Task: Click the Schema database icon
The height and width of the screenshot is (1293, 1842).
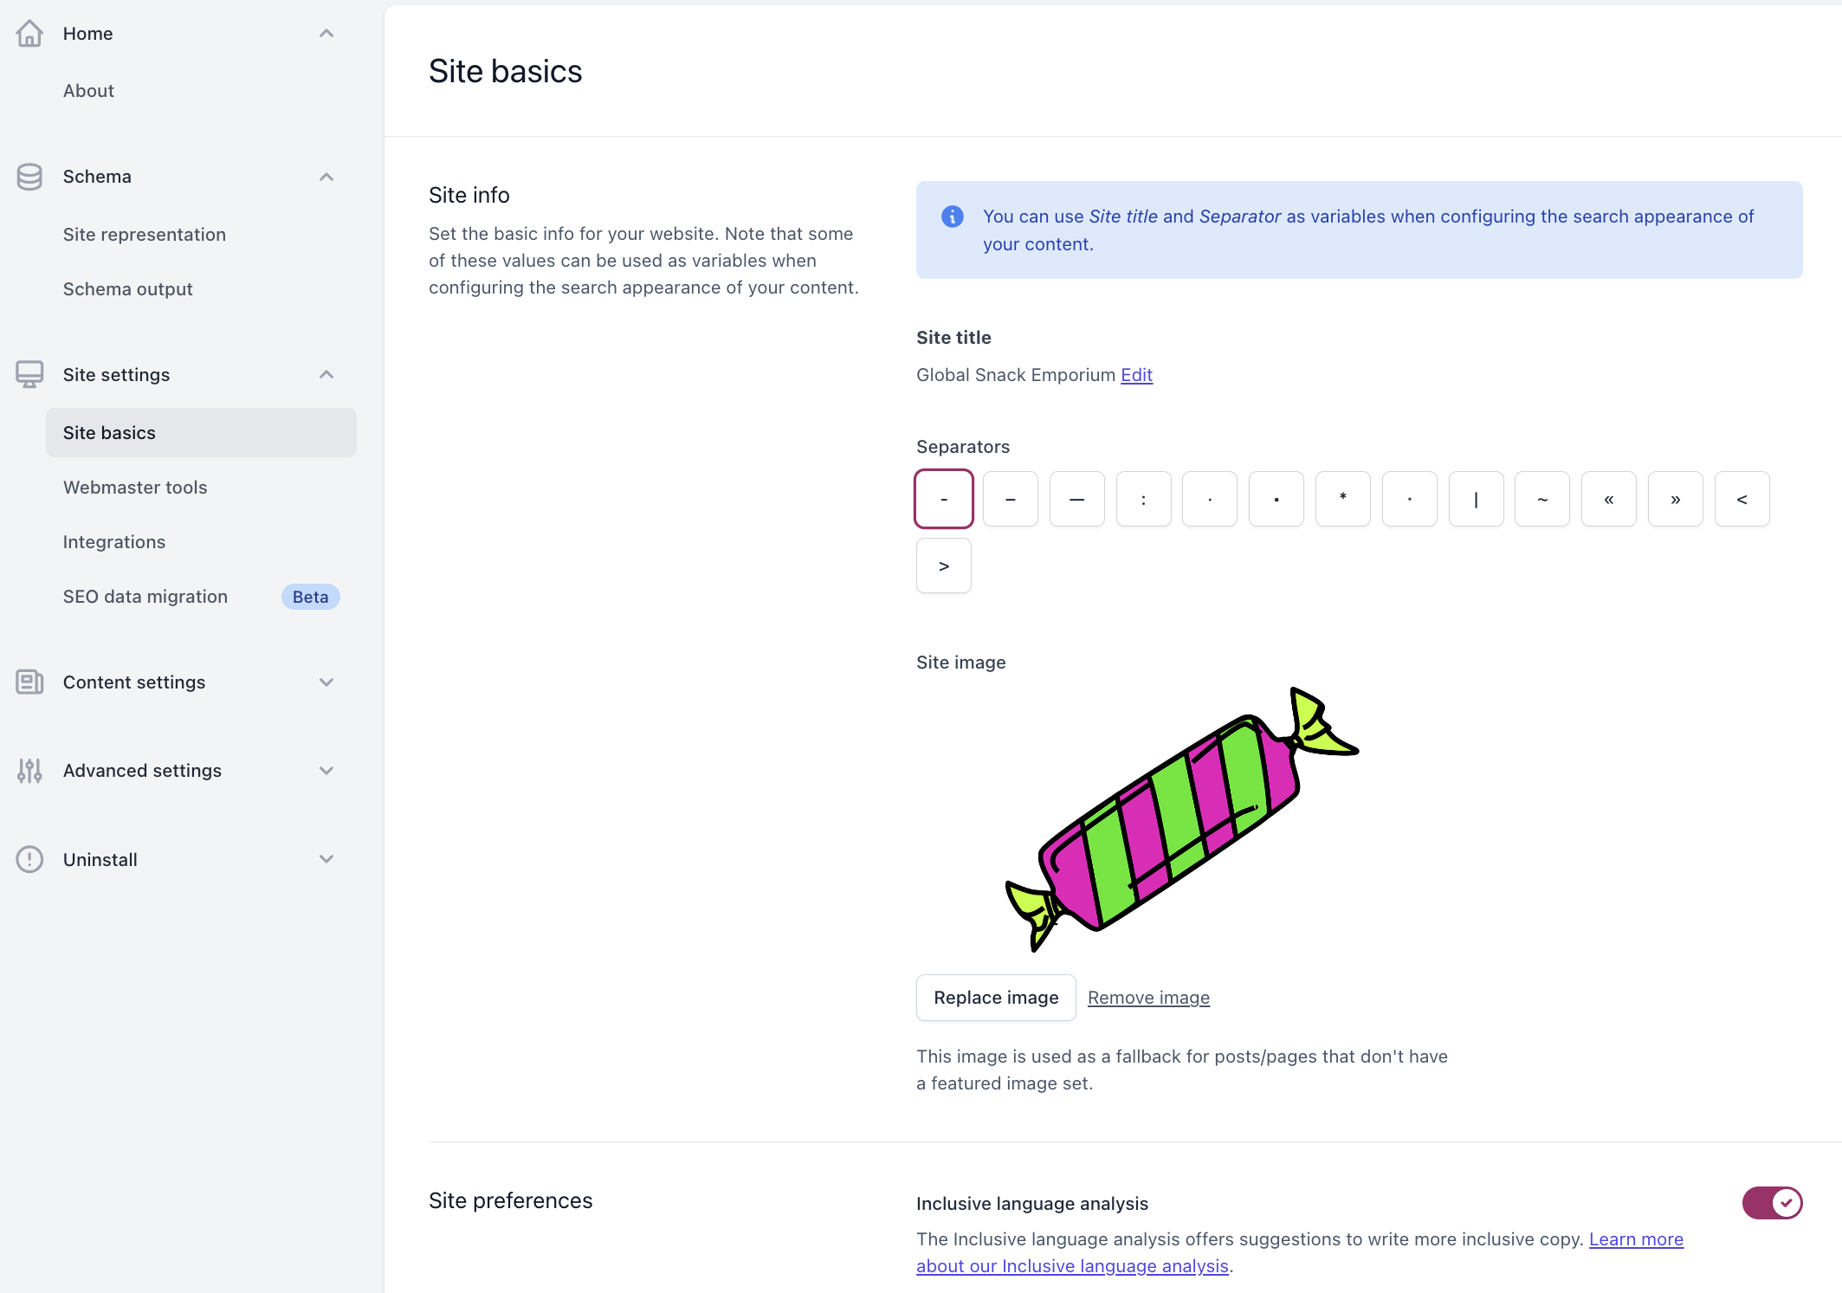Action: [x=29, y=177]
